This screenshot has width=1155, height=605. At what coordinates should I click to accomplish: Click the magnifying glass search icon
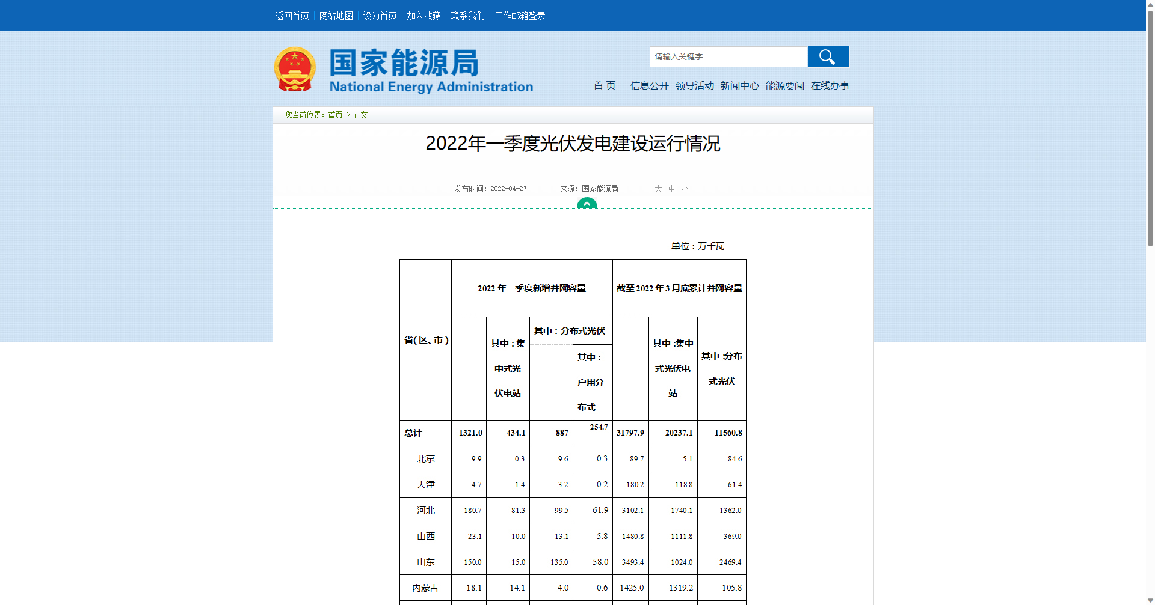828,57
